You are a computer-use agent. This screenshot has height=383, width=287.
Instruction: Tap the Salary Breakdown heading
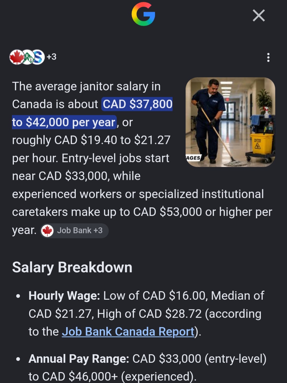point(72,267)
